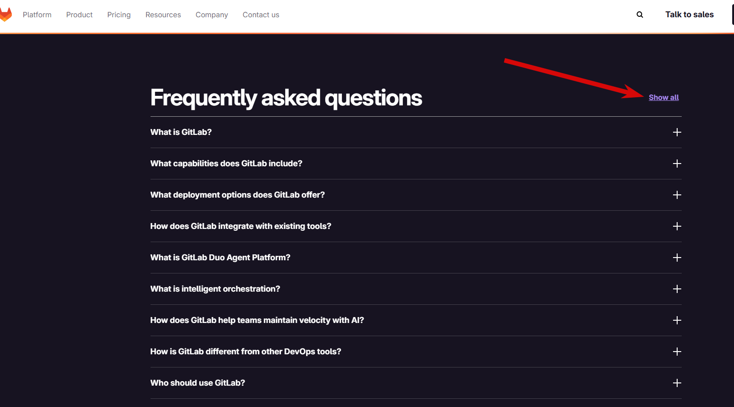Expand plus icon for 'Who should use GitLab?'
The height and width of the screenshot is (407, 734).
pyautogui.click(x=677, y=383)
